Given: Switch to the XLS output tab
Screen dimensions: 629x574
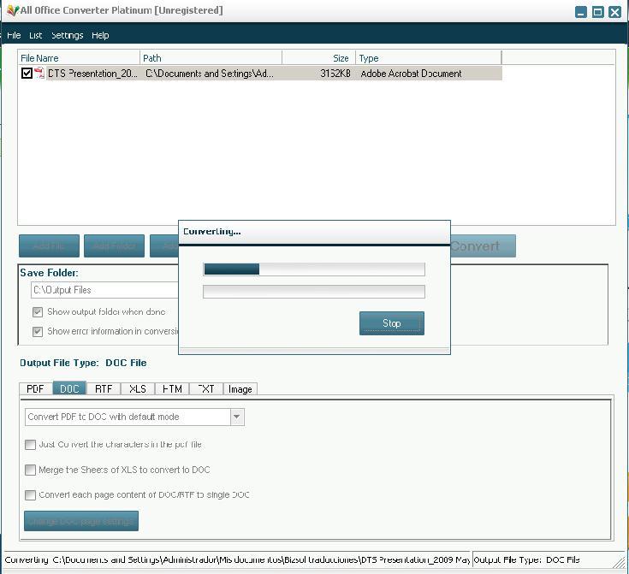Looking at the screenshot, I should [138, 388].
